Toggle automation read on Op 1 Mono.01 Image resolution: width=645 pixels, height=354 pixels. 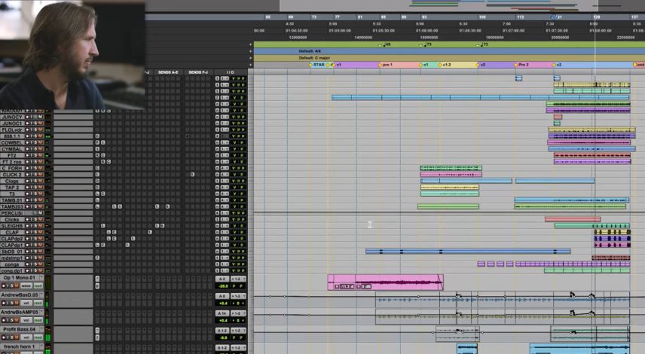[x=38, y=286]
